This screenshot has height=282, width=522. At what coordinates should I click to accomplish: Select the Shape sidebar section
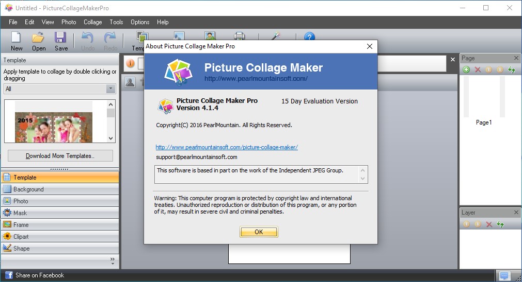pyautogui.click(x=60, y=249)
